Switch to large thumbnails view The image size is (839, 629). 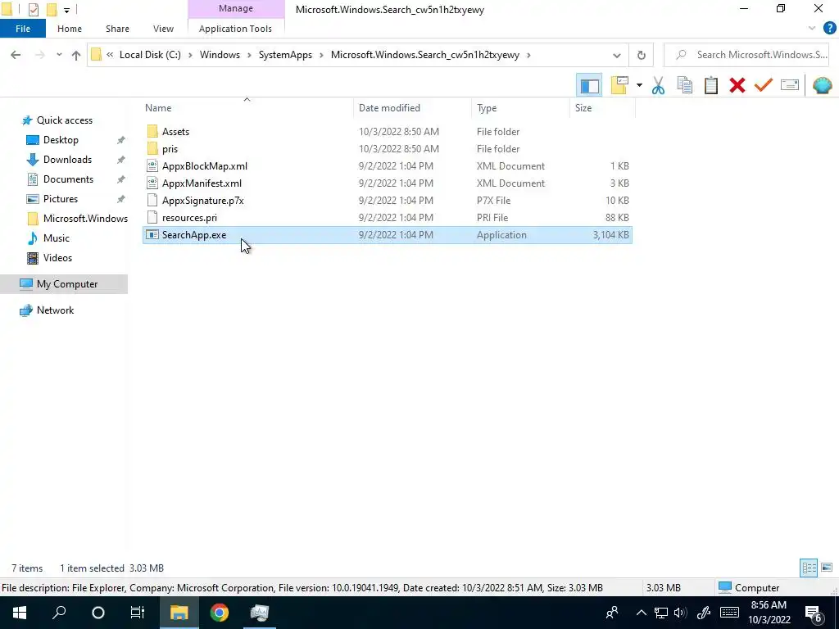pyautogui.click(x=826, y=568)
